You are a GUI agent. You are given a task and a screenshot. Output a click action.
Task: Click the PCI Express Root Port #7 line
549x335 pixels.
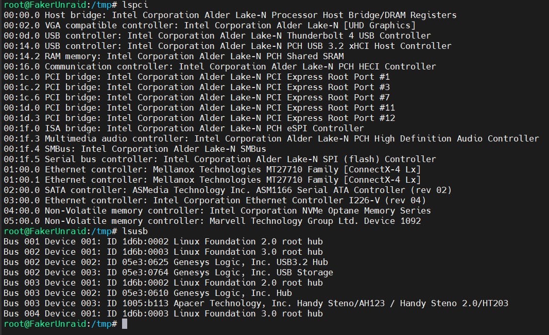(197, 97)
